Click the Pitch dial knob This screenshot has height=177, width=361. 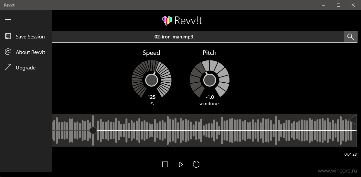pos(209,80)
